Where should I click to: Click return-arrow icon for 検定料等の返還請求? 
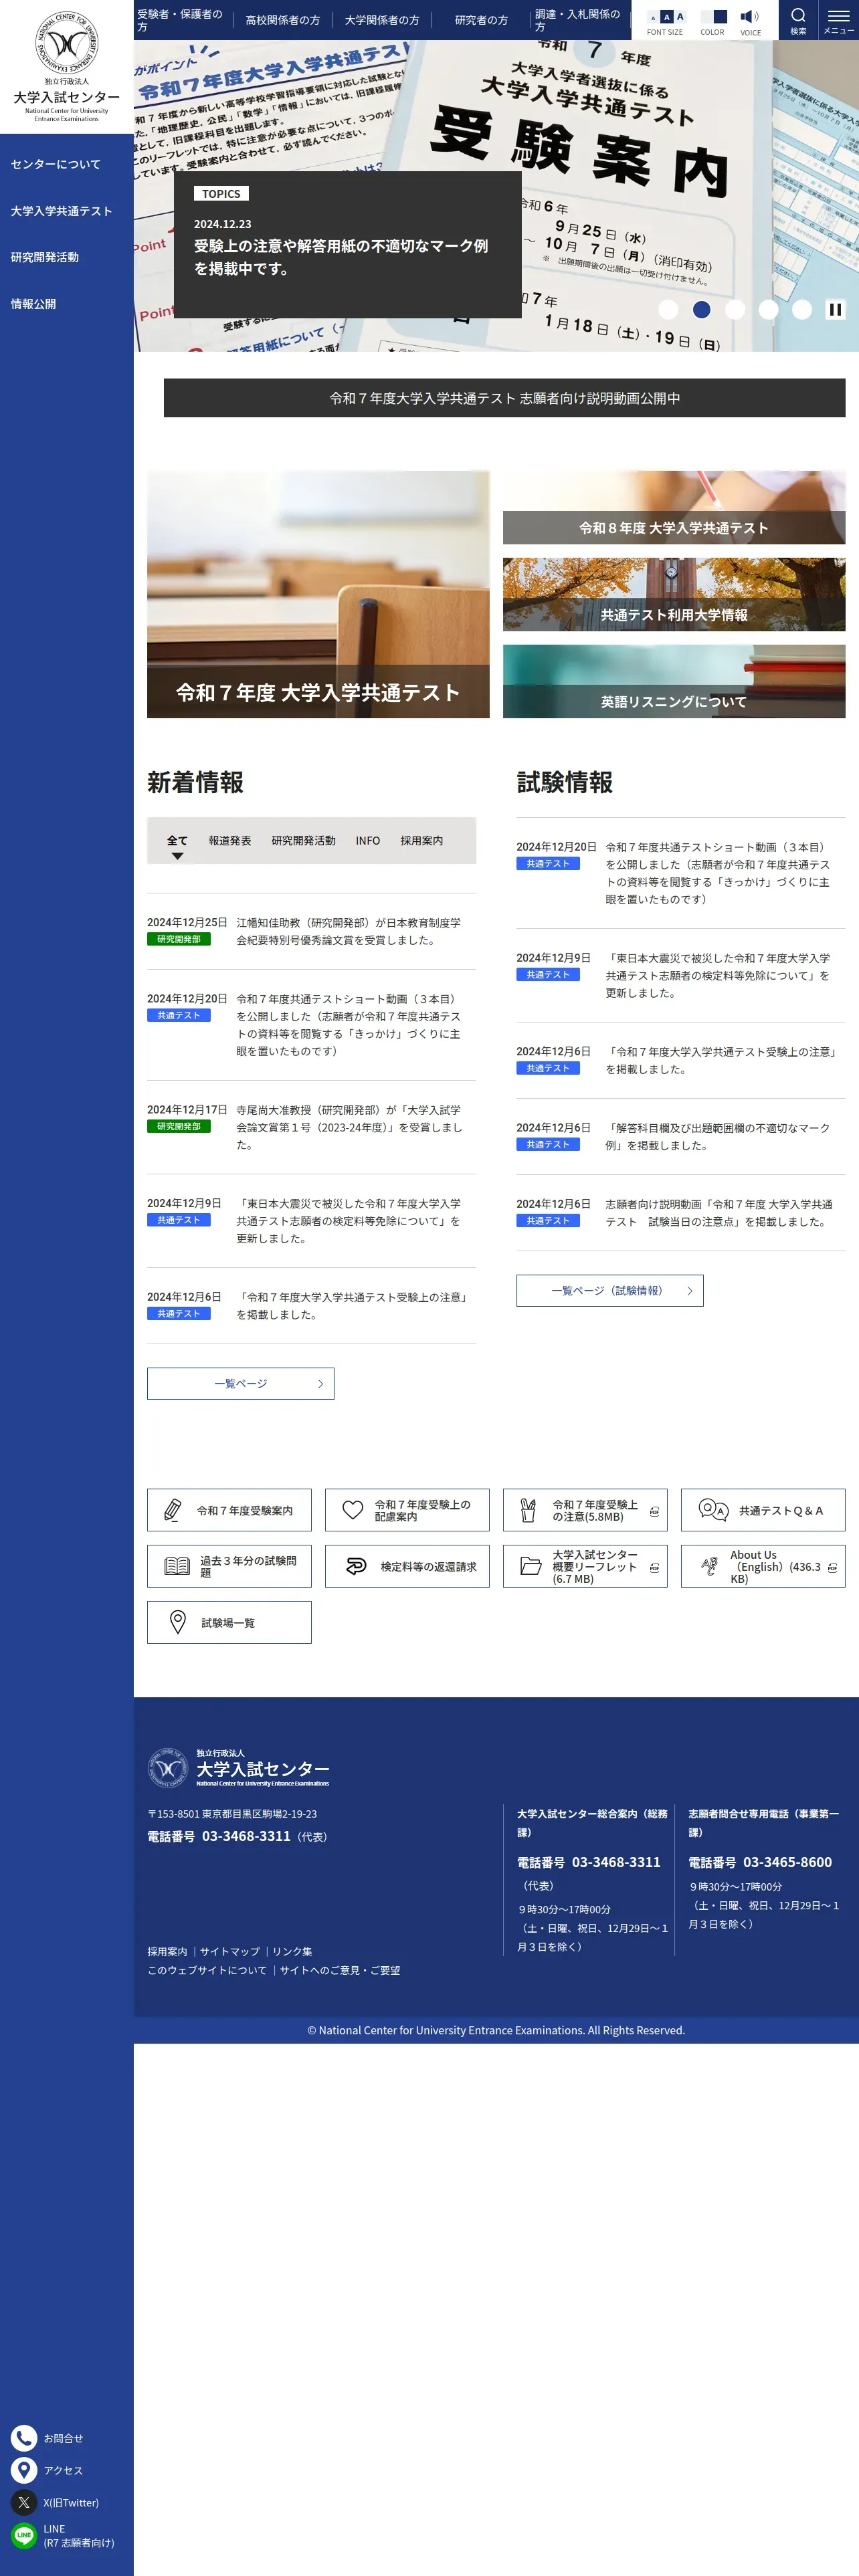point(356,1566)
